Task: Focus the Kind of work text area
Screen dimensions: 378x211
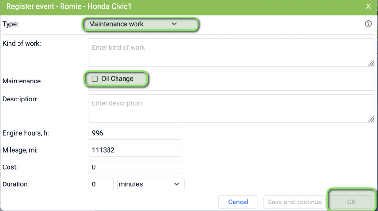Action: pos(231,53)
